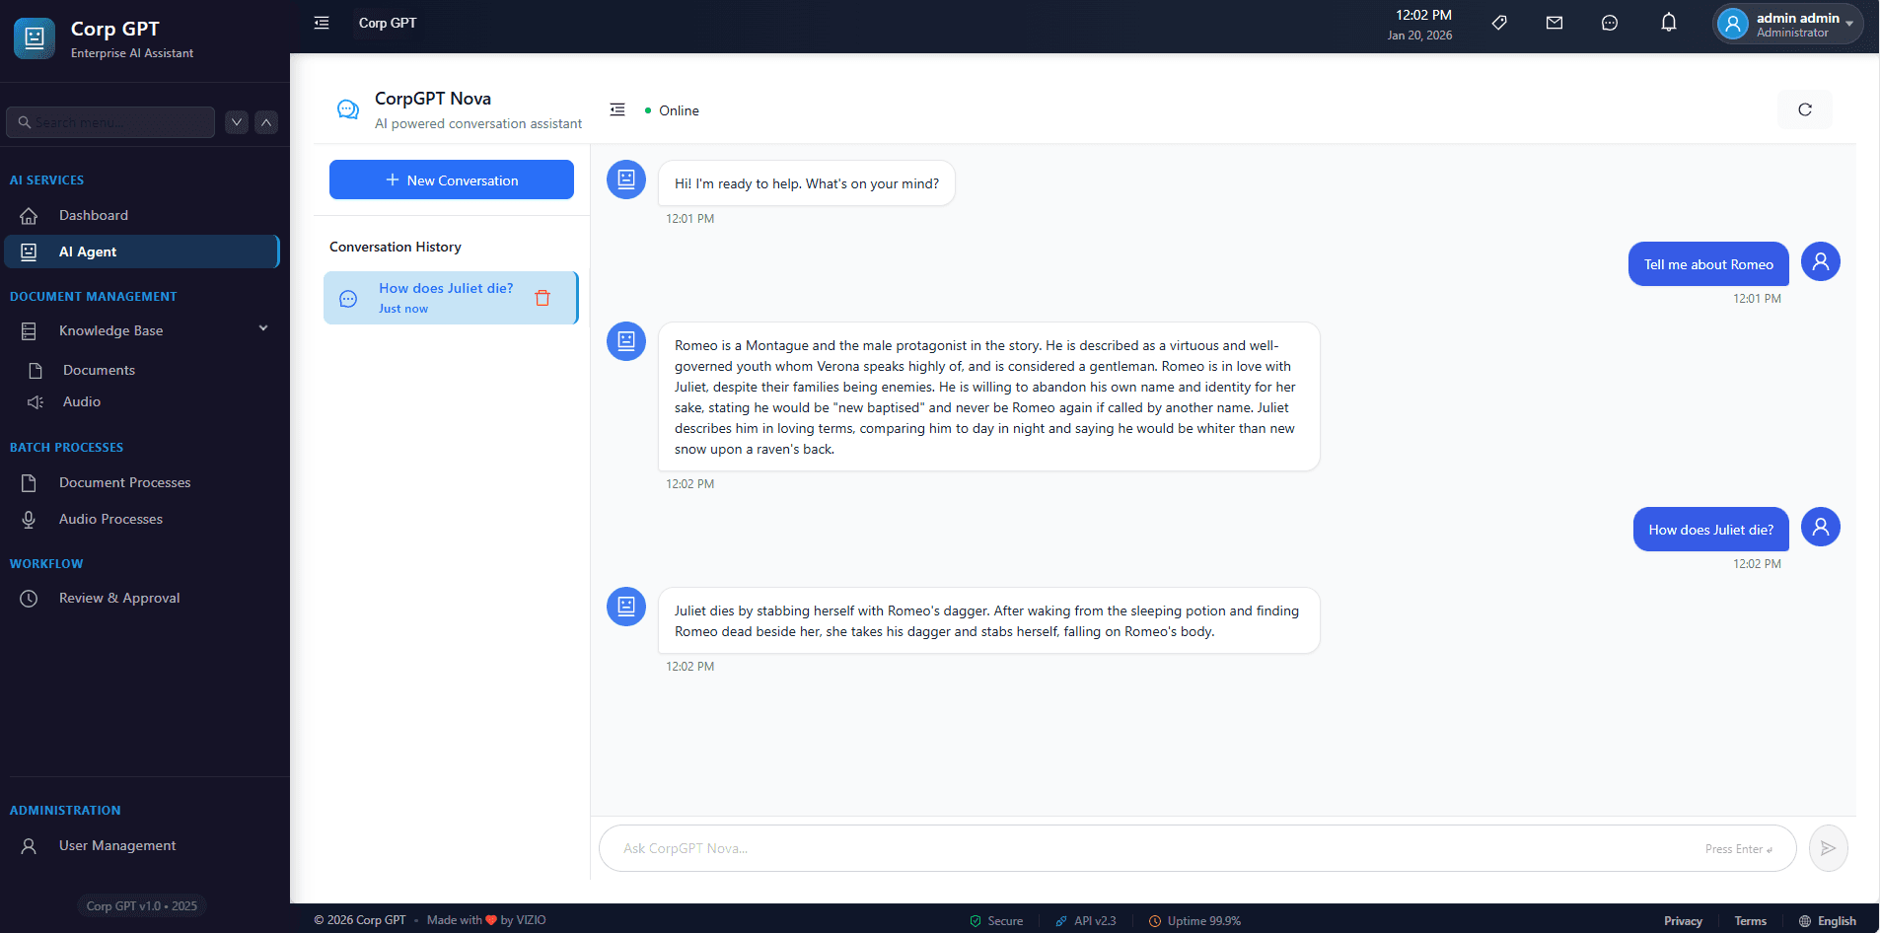
Task: Toggle the conversation history panel collapse
Action: pos(617,109)
